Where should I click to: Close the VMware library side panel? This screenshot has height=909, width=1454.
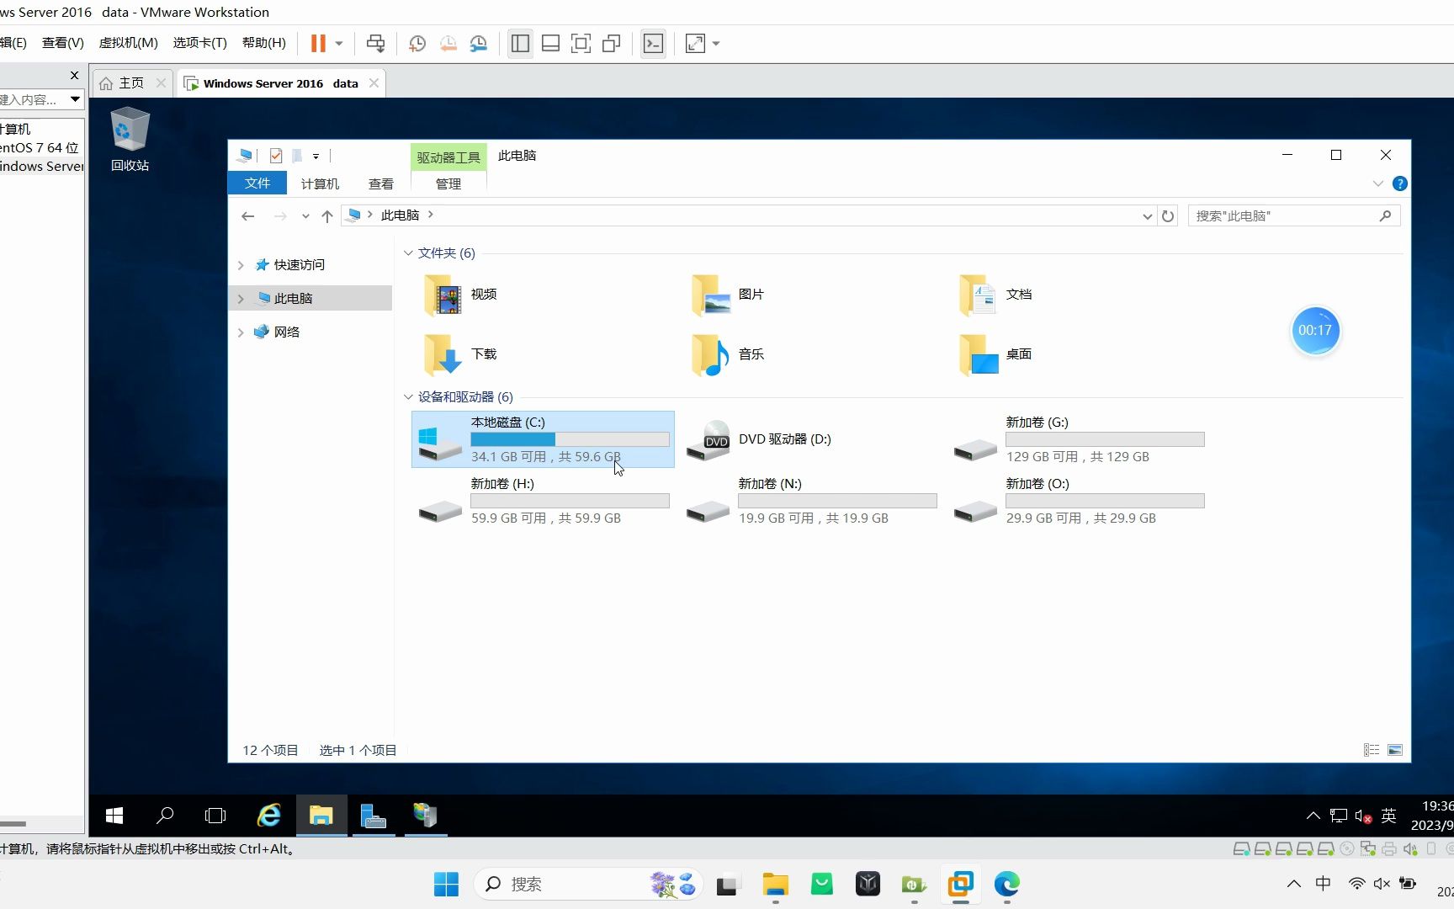click(74, 76)
